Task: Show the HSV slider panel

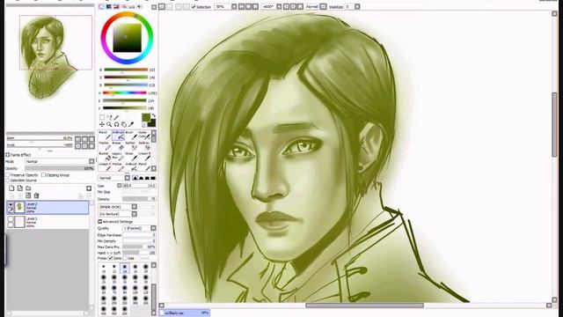Action: [x=116, y=6]
